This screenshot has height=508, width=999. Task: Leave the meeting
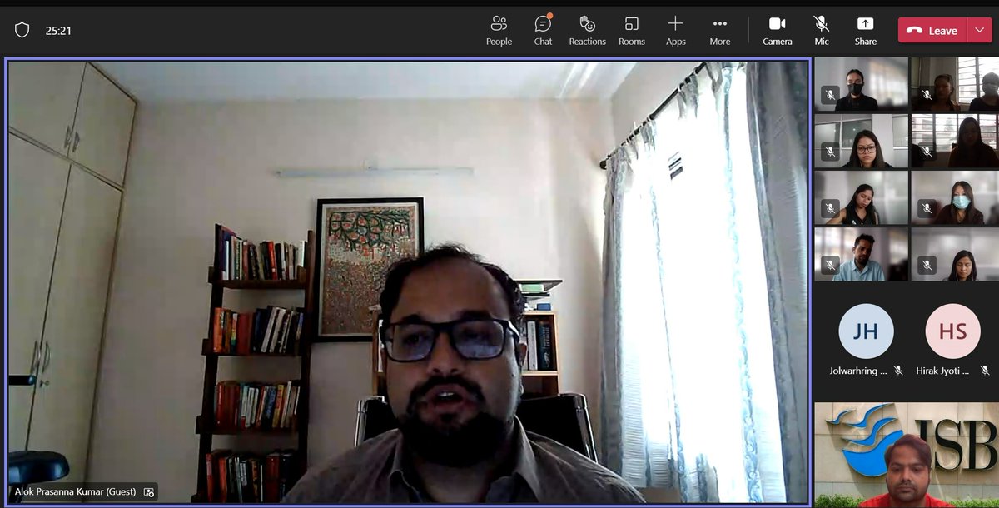point(932,30)
